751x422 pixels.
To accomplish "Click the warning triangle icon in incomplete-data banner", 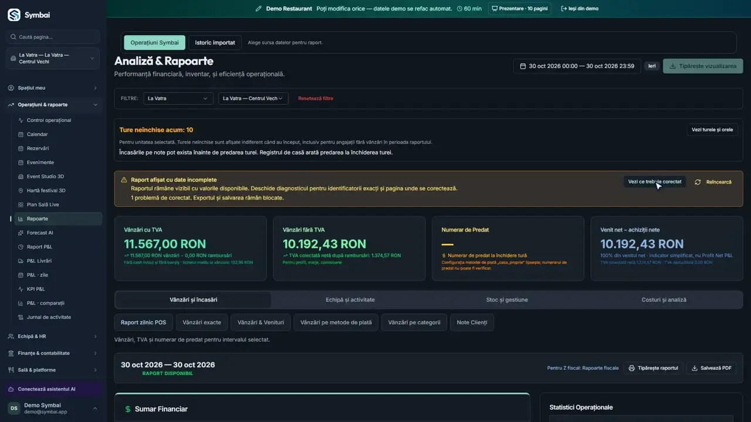I will coord(124,180).
